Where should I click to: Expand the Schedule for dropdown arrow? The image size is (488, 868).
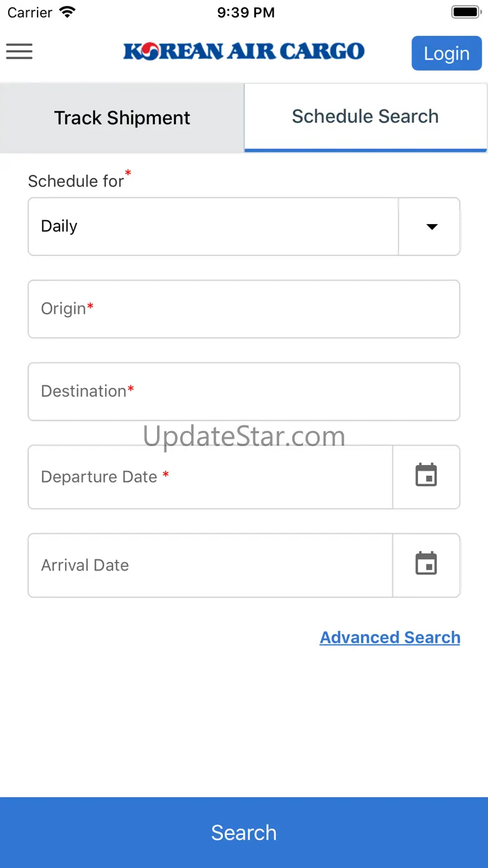[x=431, y=227]
